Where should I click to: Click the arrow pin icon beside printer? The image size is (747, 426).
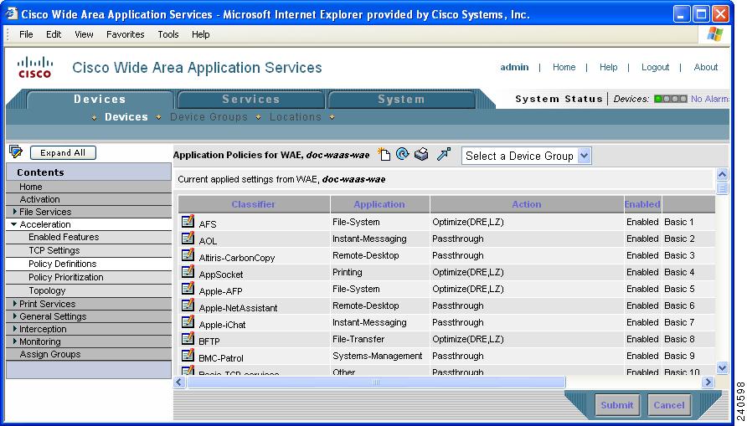pos(444,154)
